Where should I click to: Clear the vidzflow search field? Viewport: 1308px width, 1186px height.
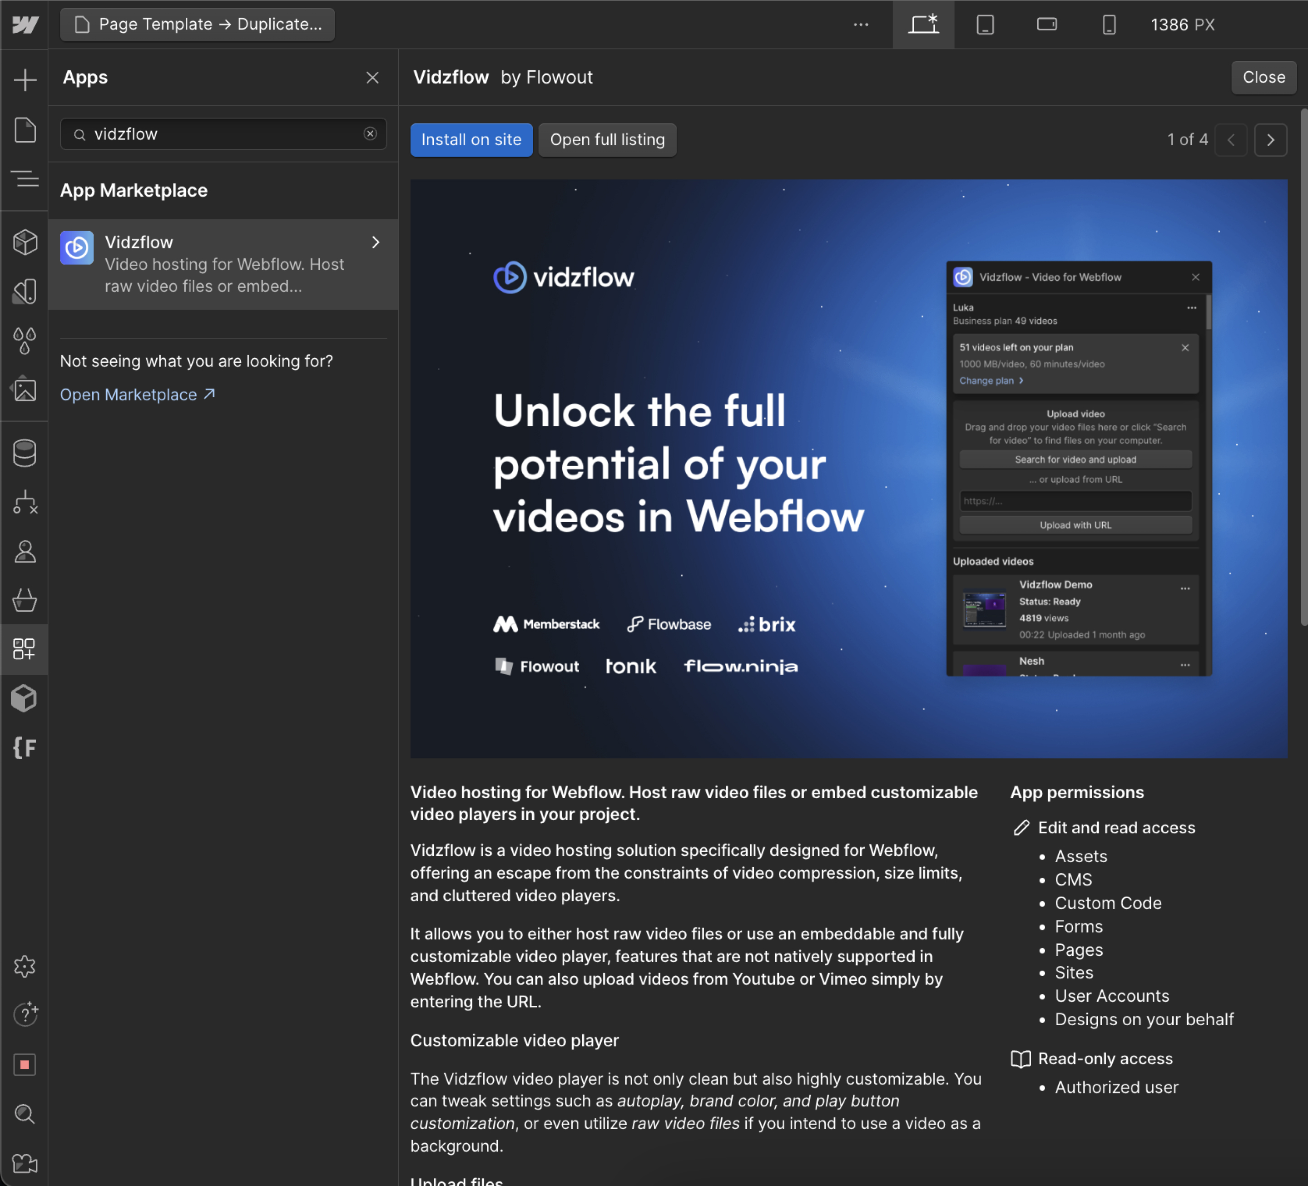[x=370, y=133]
